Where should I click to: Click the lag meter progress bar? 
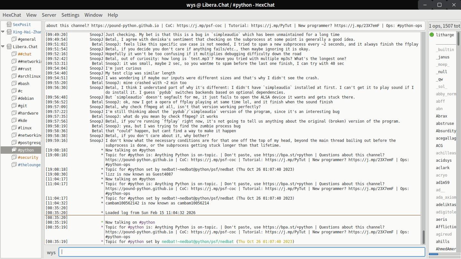pyautogui.click(x=444, y=254)
